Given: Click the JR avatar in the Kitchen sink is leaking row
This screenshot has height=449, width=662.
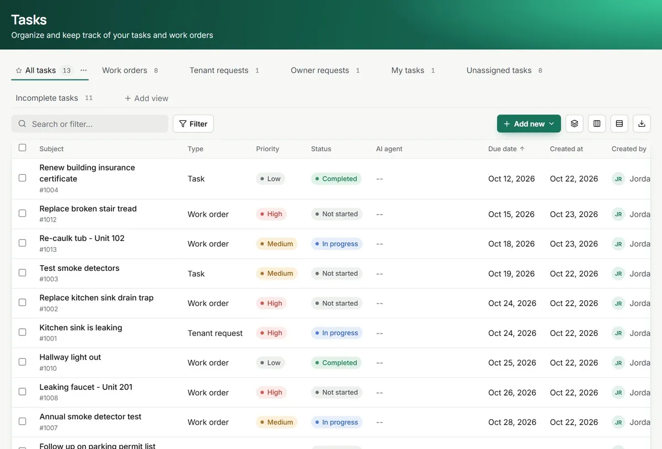Looking at the screenshot, I should tap(618, 333).
